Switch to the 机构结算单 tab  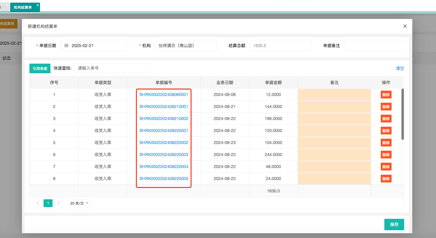(x=23, y=7)
